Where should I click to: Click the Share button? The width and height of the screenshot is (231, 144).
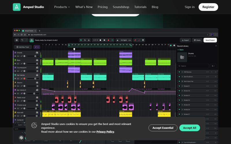tap(197, 40)
